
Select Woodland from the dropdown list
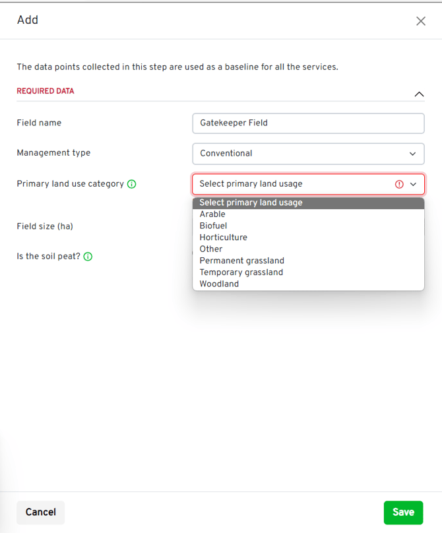[x=219, y=284]
